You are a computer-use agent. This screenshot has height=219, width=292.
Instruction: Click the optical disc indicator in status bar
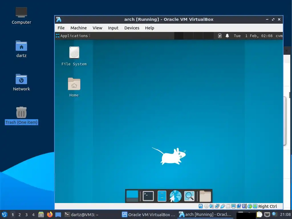(x=206, y=206)
